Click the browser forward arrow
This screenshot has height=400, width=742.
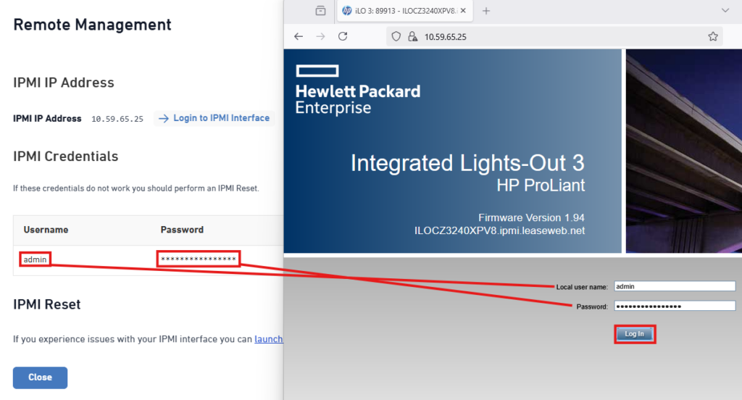pos(320,36)
